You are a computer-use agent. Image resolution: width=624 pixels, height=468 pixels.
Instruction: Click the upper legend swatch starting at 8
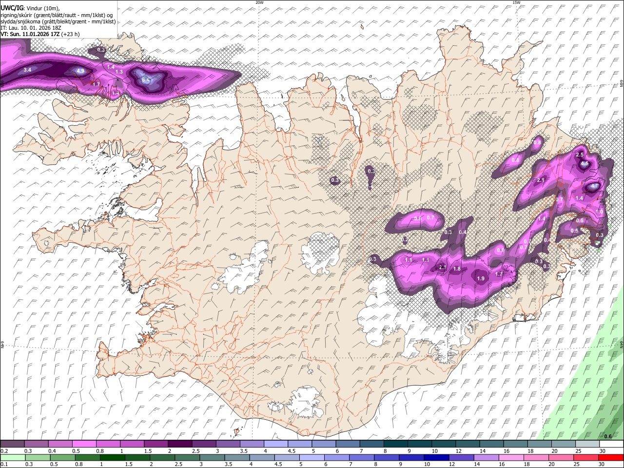396,444
